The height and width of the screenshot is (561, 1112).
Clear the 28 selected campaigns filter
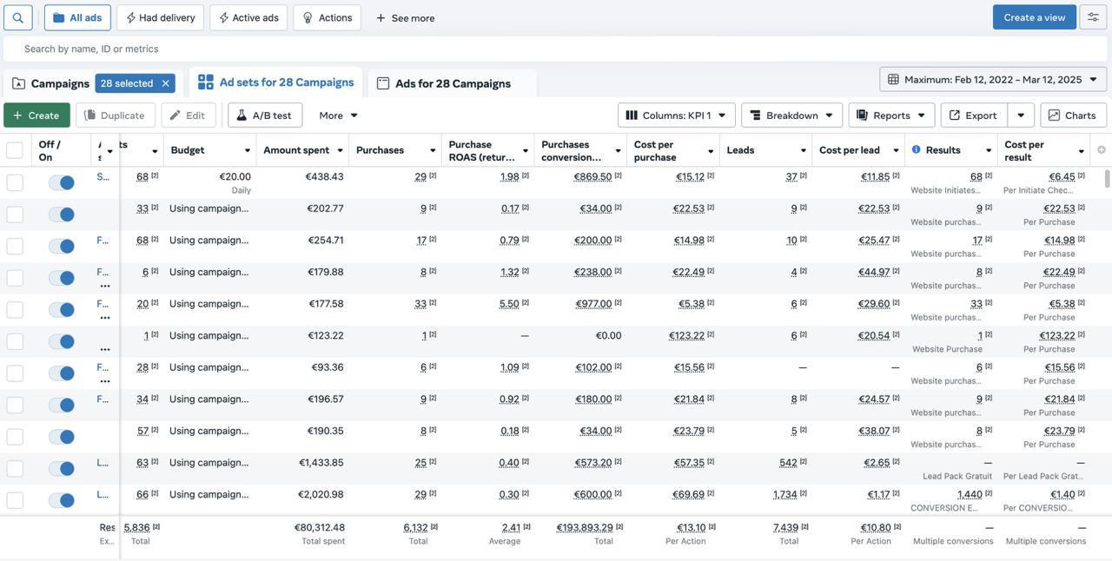(165, 83)
